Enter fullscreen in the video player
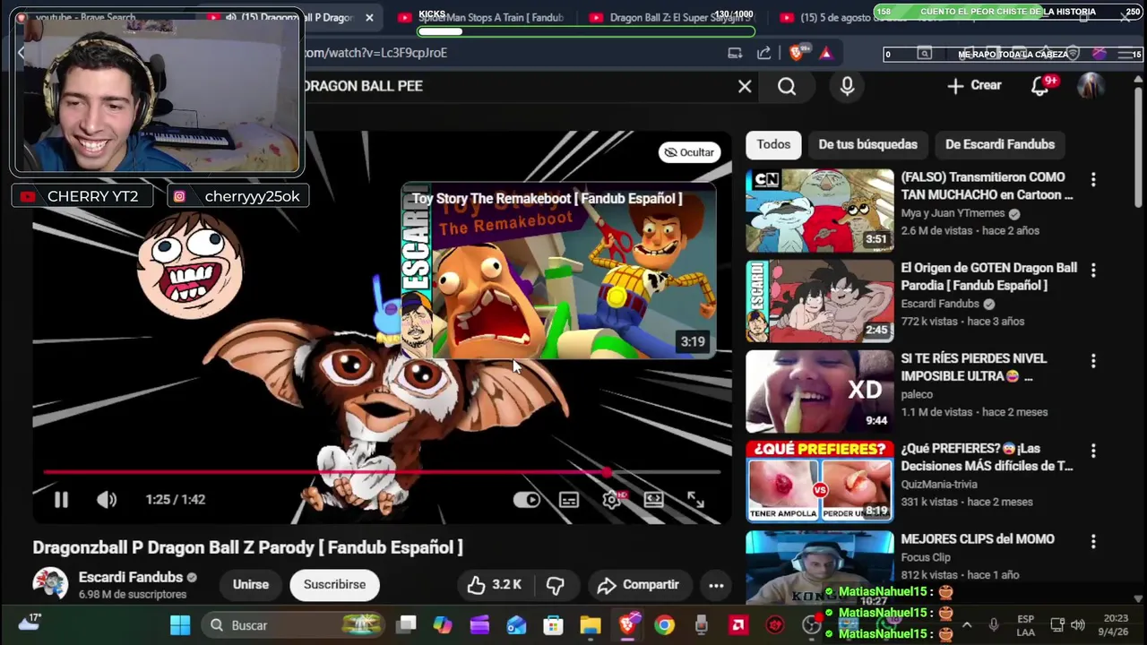The height and width of the screenshot is (645, 1147). tap(695, 500)
